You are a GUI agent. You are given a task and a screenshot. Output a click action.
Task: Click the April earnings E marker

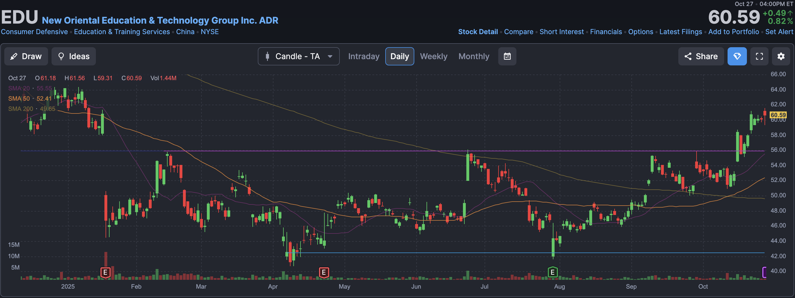pos(324,273)
